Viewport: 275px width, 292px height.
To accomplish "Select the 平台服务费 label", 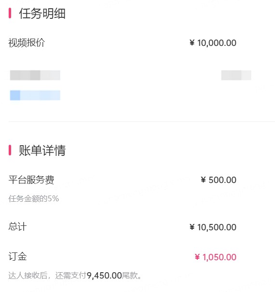I will pos(31,180).
